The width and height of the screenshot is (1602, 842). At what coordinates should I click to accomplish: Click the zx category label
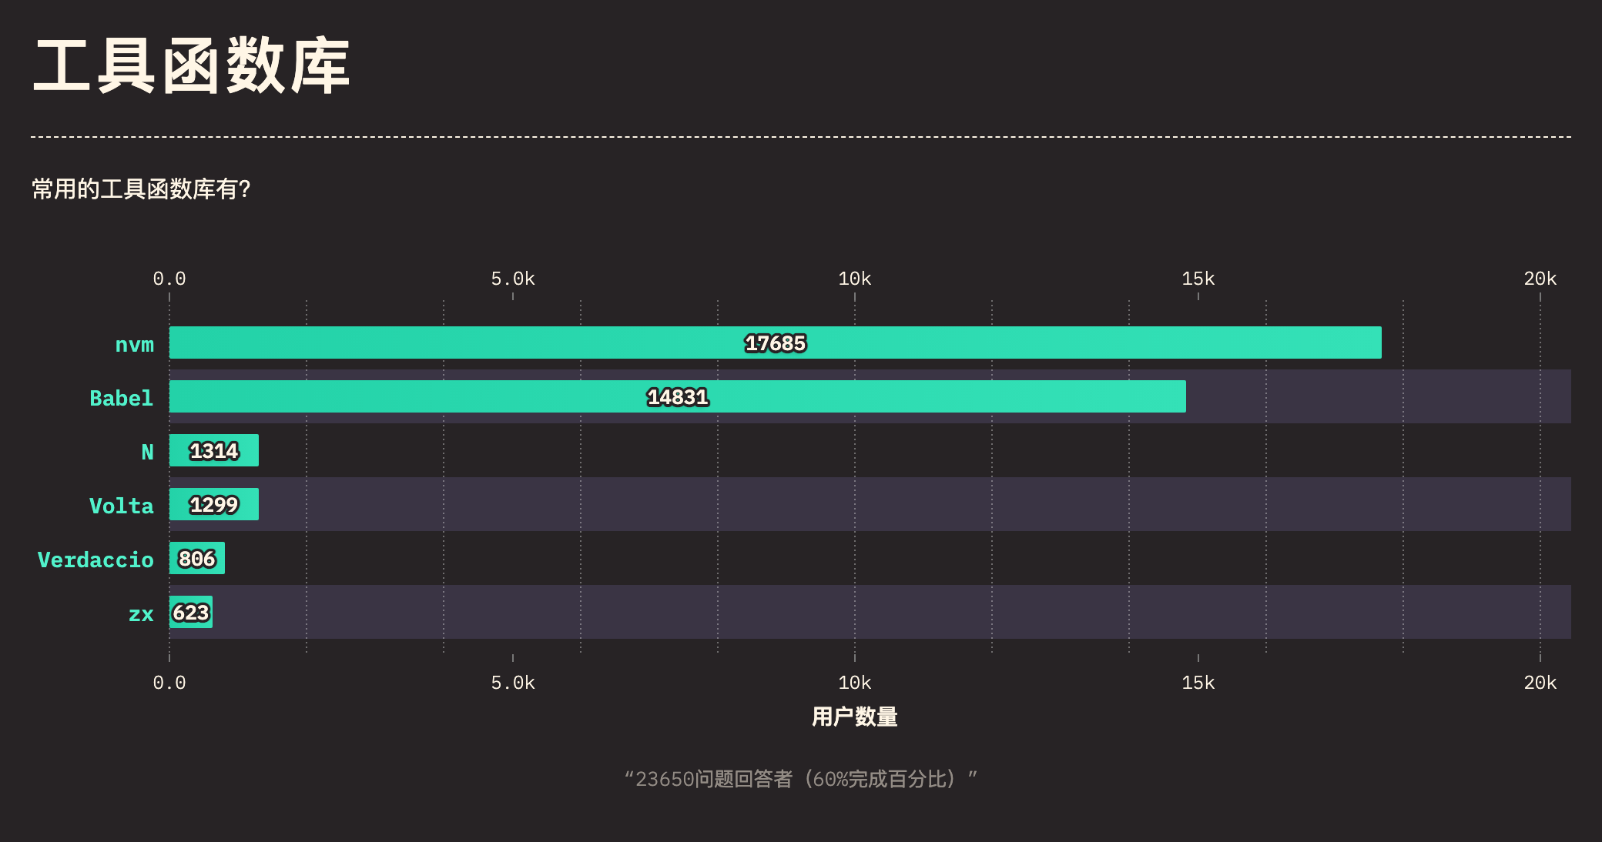[141, 614]
